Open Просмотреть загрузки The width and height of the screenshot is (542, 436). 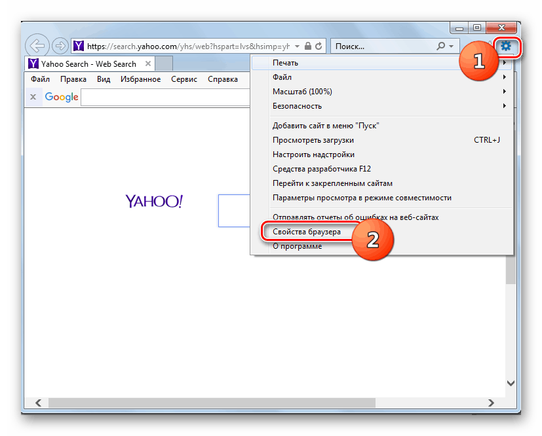click(x=313, y=140)
